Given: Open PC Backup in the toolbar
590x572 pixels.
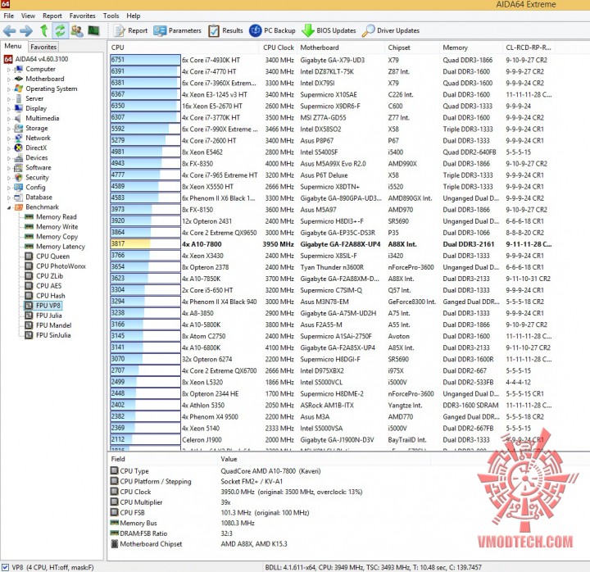Looking at the screenshot, I should pos(272,30).
